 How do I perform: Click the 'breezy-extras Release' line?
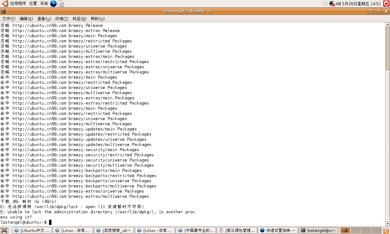pyautogui.click(x=60, y=30)
